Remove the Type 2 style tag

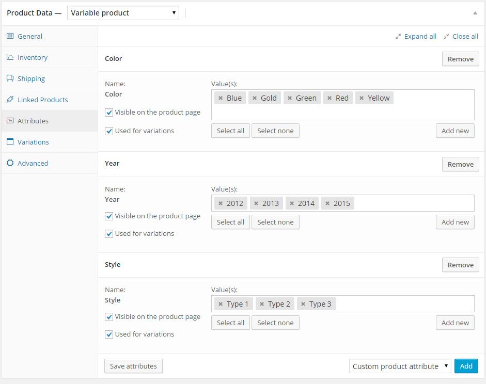[262, 304]
